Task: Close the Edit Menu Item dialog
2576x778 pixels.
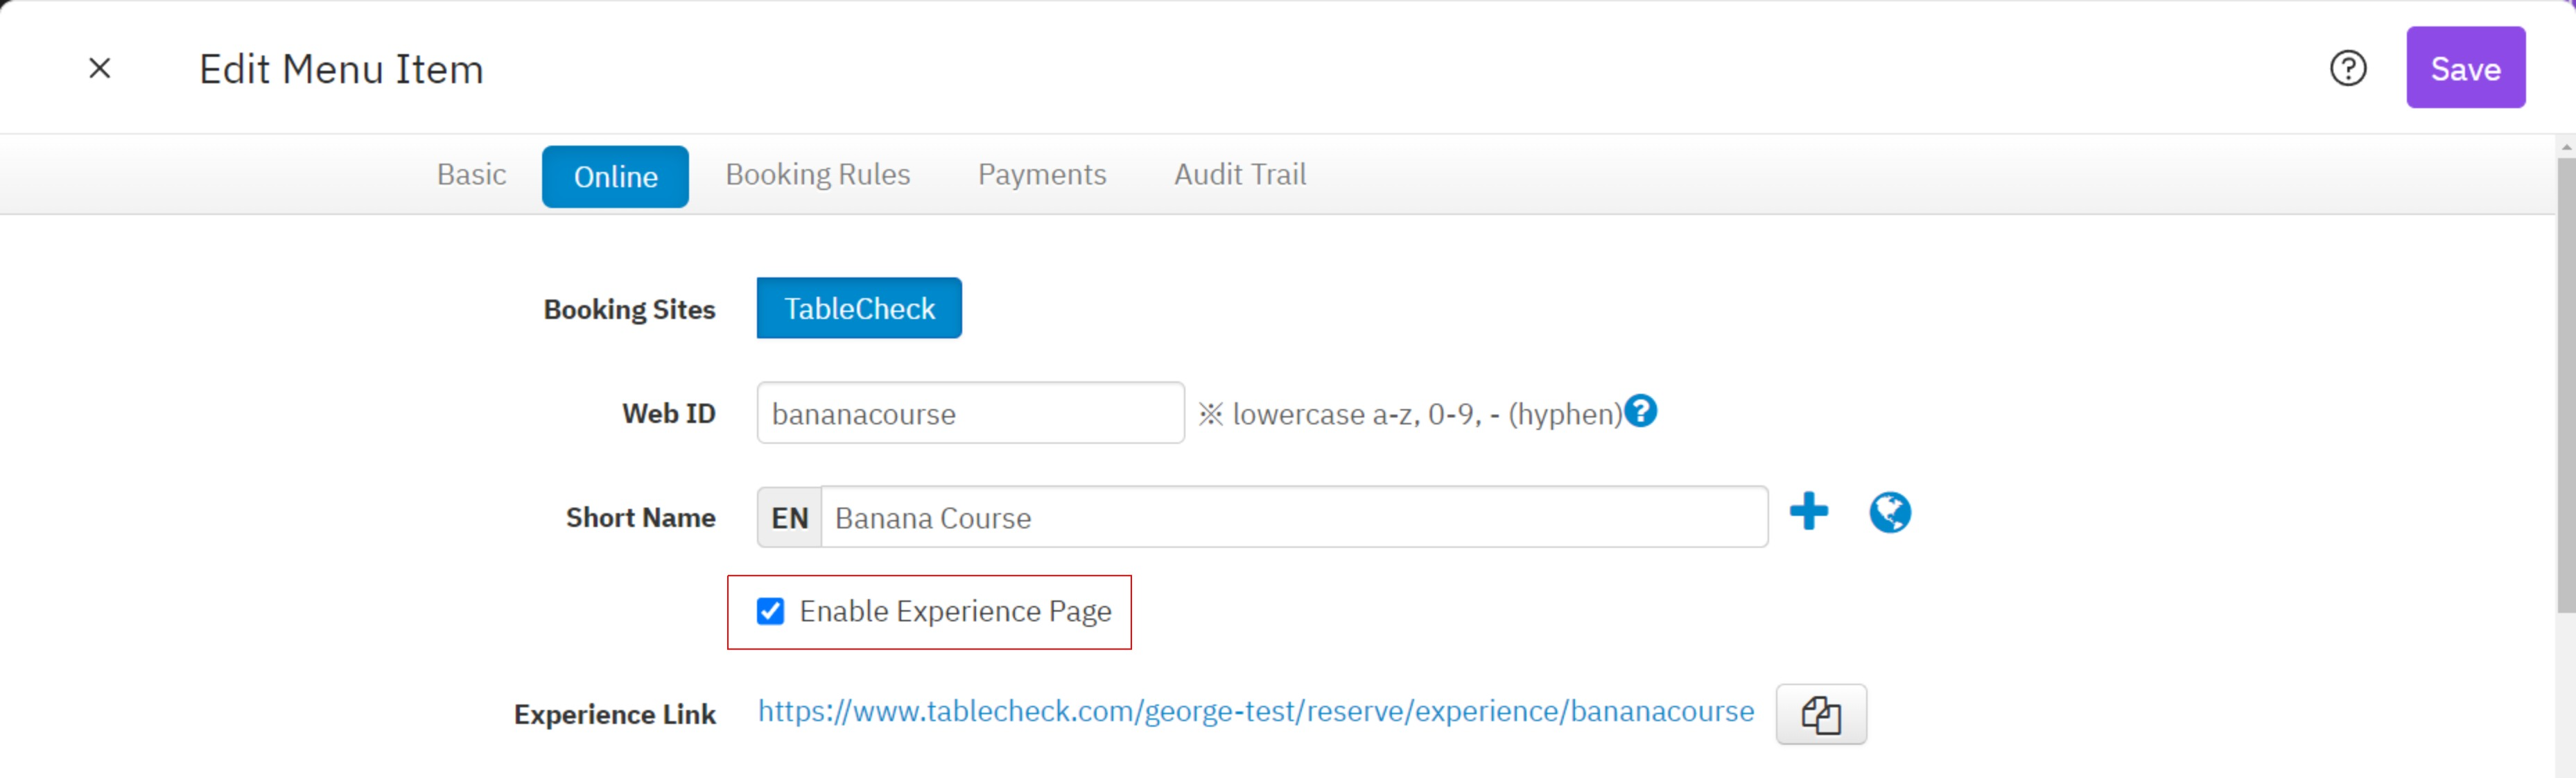Action: coord(99,68)
